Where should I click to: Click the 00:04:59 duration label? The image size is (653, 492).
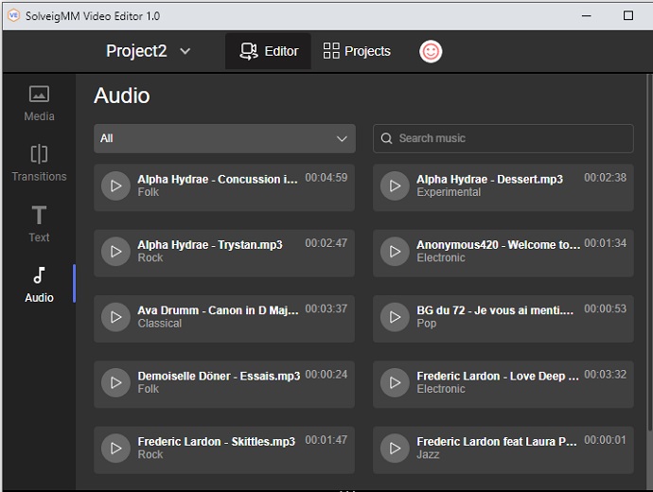tap(326, 178)
